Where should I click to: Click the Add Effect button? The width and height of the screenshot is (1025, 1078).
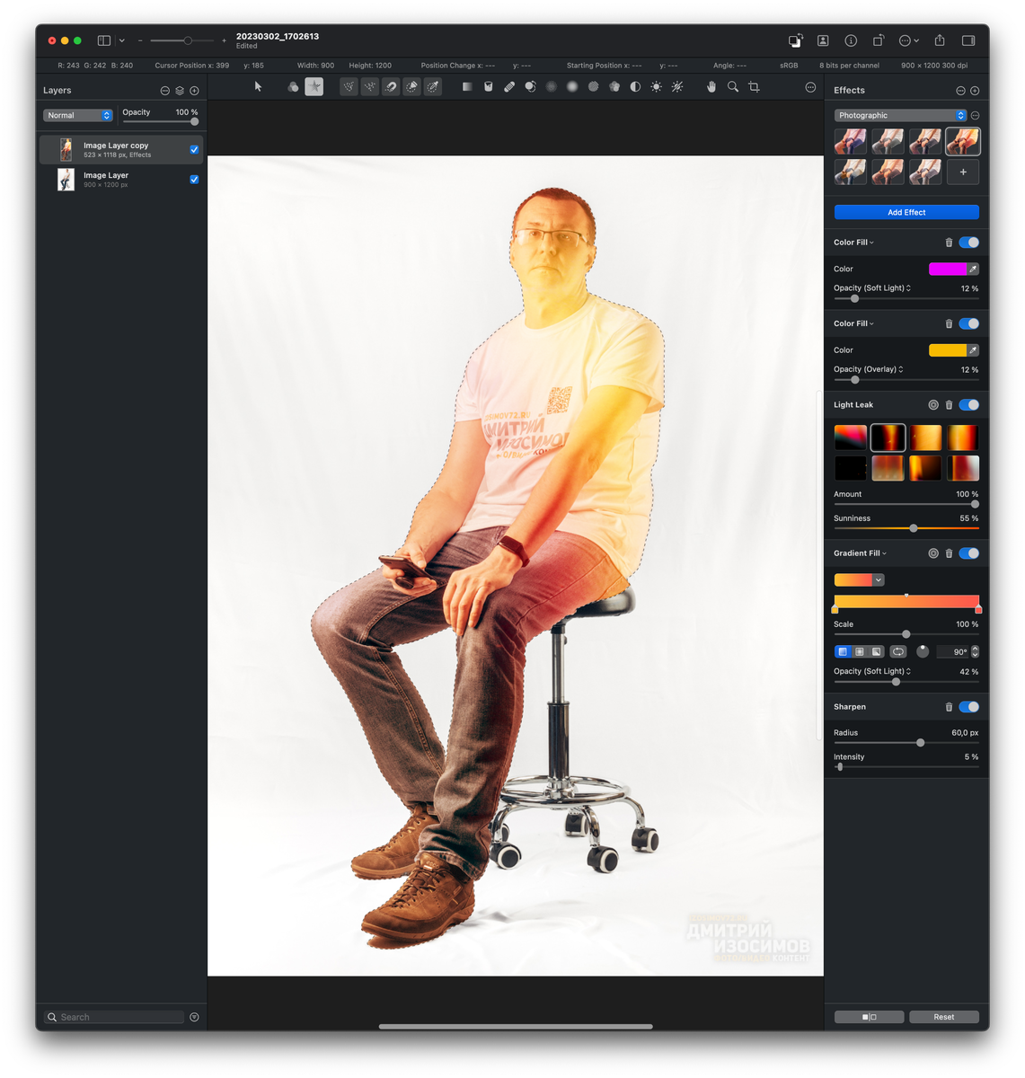coord(906,212)
